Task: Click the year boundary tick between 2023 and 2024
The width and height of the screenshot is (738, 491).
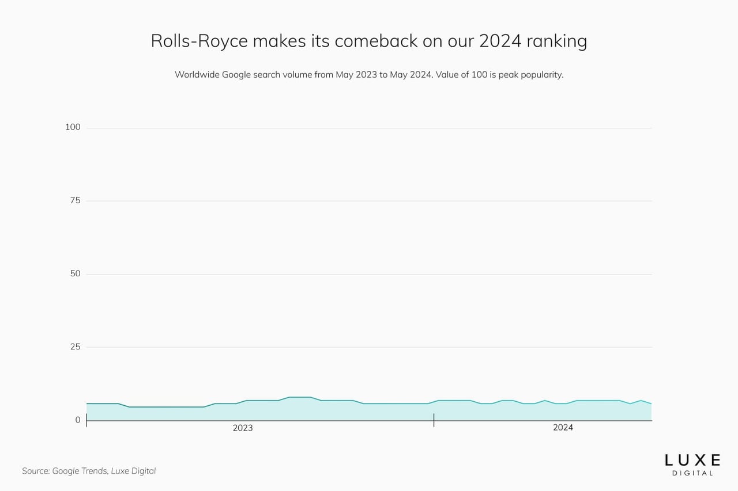Action: [434, 421]
